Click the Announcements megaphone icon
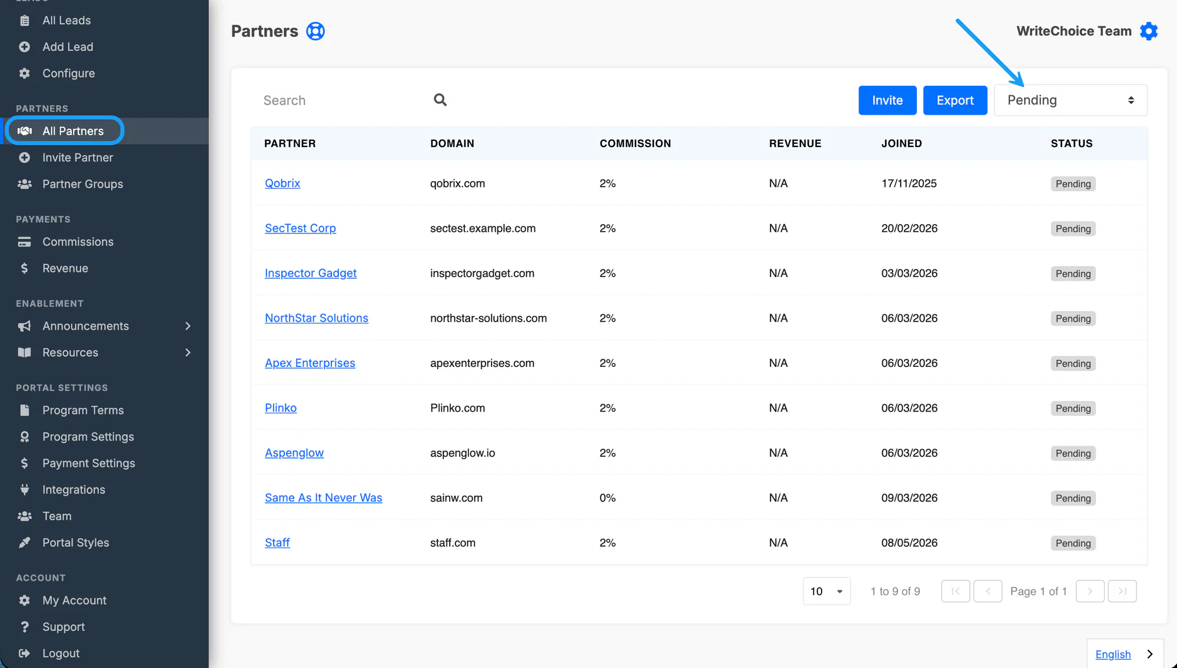Image resolution: width=1177 pixels, height=668 pixels. pyautogui.click(x=24, y=326)
